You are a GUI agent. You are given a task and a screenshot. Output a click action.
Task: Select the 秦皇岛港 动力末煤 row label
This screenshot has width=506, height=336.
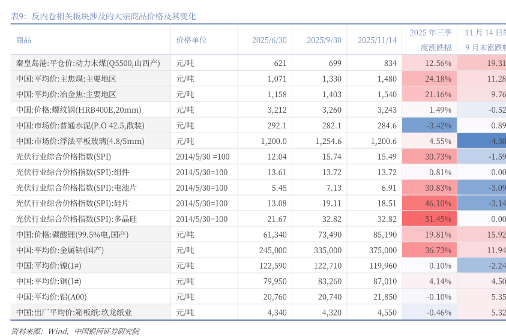click(88, 63)
